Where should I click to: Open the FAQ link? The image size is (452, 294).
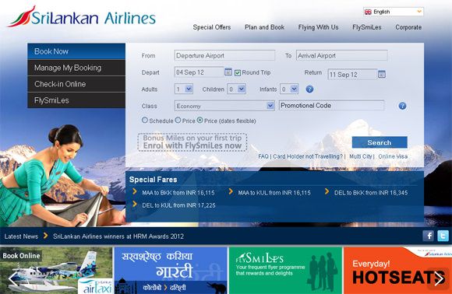(x=263, y=156)
